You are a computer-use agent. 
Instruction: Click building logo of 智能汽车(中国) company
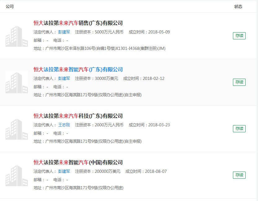pos(17,176)
